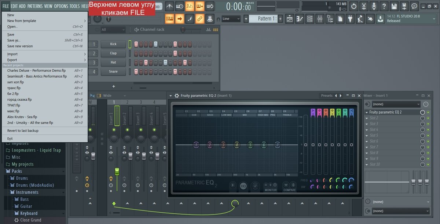This screenshot has height=224, width=440.
Task: Toggle Slot 2 enable LED in mixer
Action: pyautogui.click(x=428, y=118)
